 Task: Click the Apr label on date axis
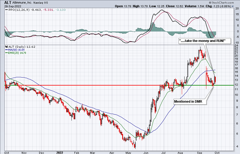(112, 153)
